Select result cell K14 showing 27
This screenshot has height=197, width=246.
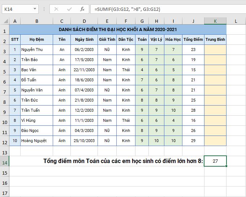coord(215,161)
